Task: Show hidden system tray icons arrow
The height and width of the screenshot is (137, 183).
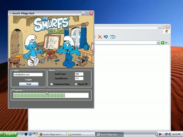Action: coord(156,134)
